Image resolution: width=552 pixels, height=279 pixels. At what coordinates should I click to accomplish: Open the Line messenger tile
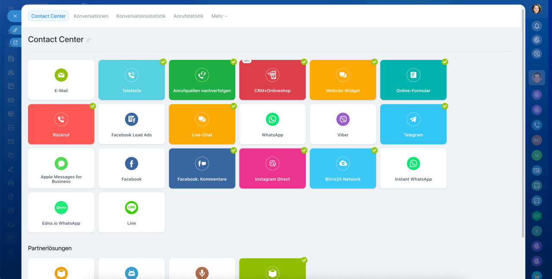[x=132, y=213]
